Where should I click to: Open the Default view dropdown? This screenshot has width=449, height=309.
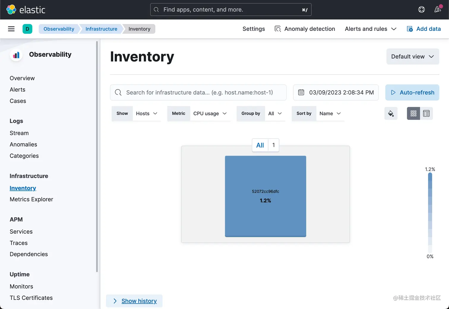[413, 56]
